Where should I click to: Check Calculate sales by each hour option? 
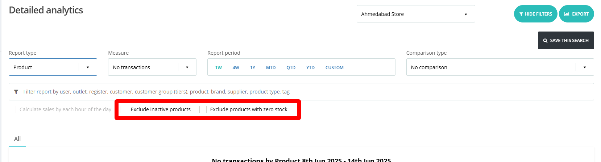click(12, 109)
